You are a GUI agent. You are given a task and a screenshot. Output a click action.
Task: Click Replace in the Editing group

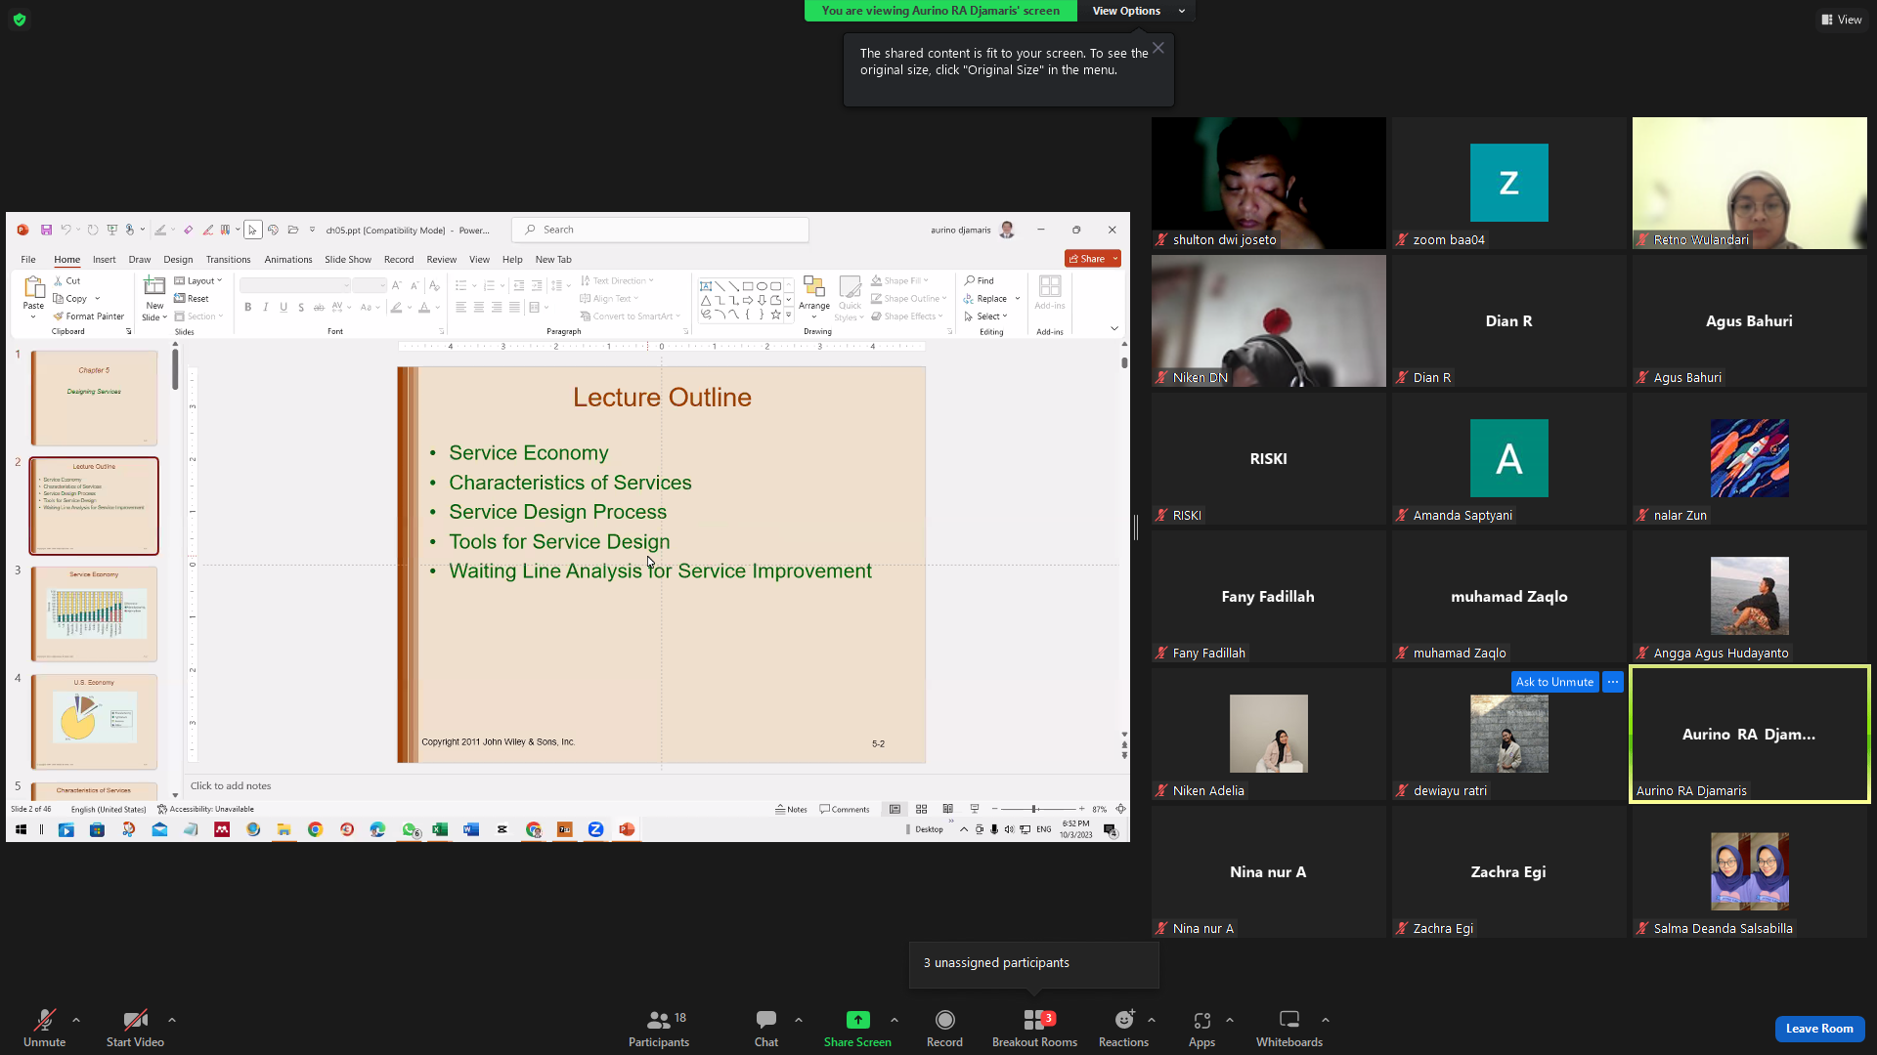[985, 299]
